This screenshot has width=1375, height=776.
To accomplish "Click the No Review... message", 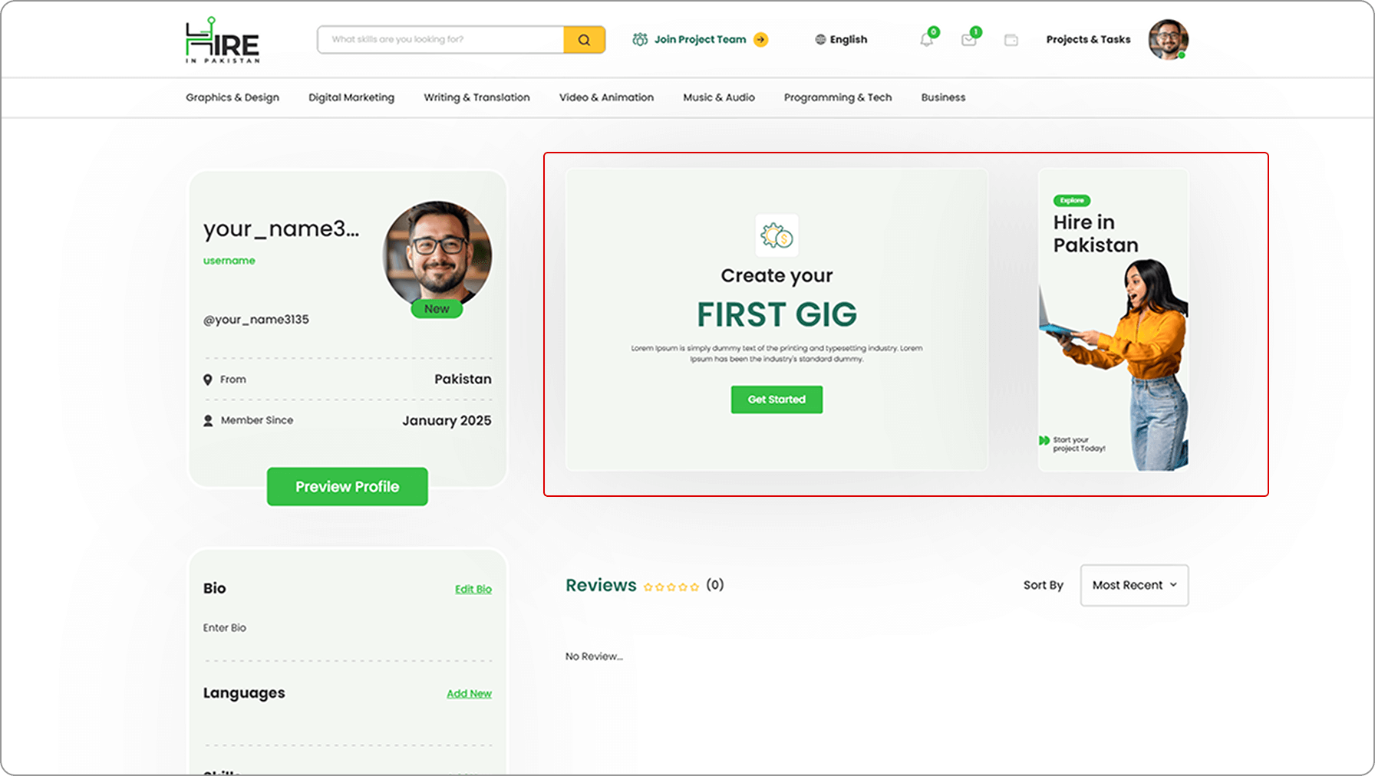I will (x=594, y=656).
